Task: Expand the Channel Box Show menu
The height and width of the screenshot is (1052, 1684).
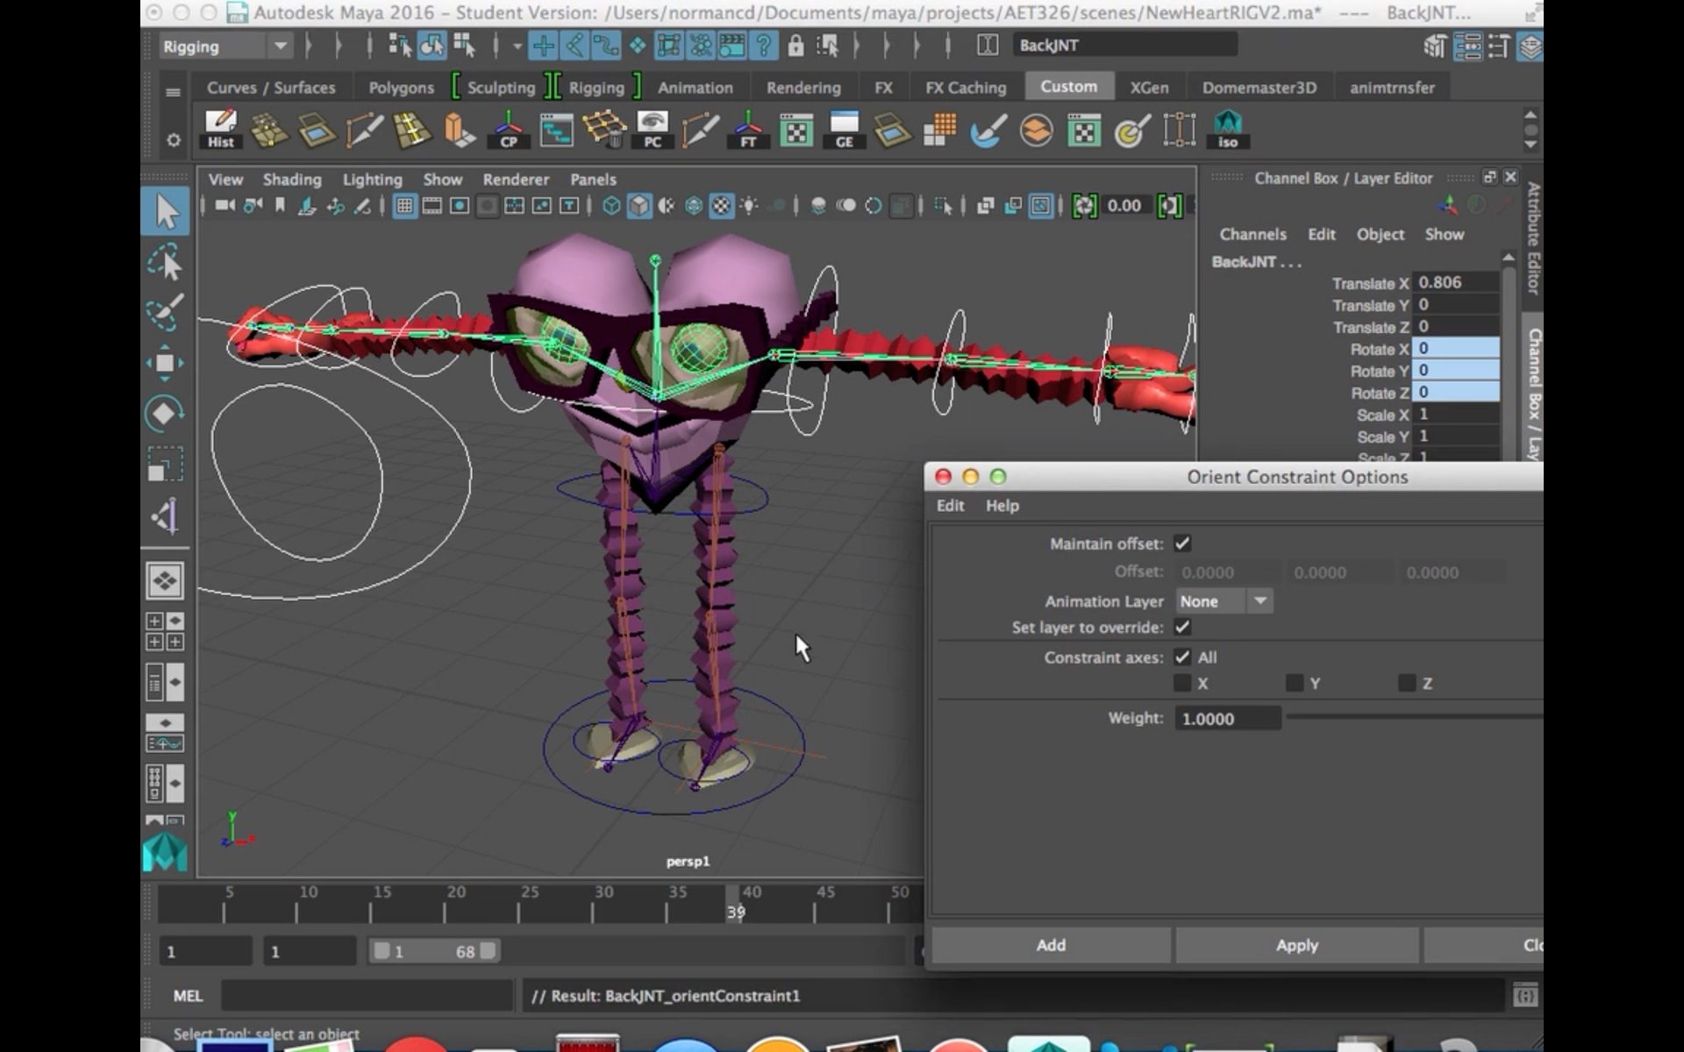Action: [1445, 234]
